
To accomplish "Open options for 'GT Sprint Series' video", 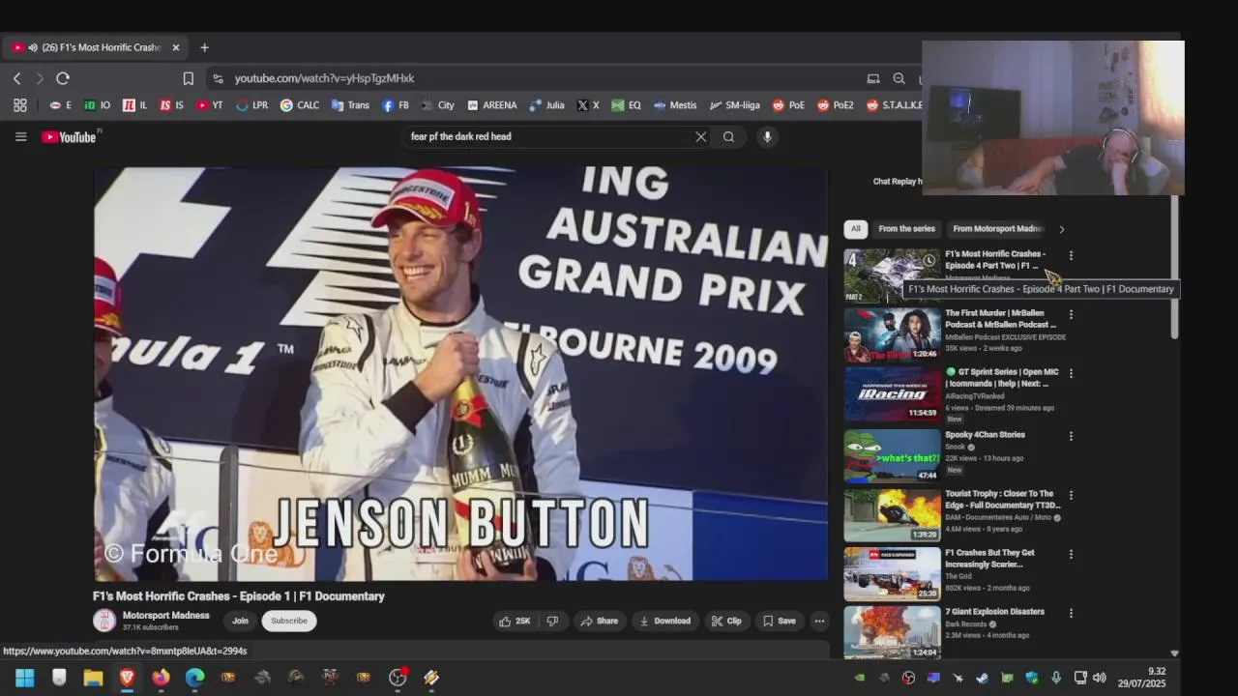I will coord(1071,373).
